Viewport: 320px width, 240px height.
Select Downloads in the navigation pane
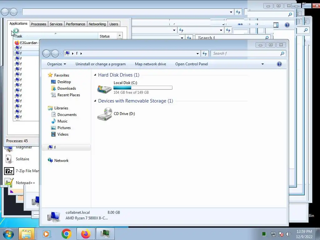[x=63, y=88]
